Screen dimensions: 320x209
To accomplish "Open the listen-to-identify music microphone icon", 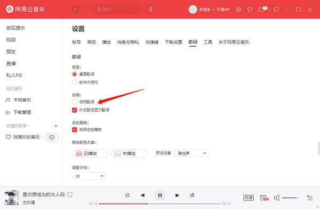I will pyautogui.click(x=150, y=9).
